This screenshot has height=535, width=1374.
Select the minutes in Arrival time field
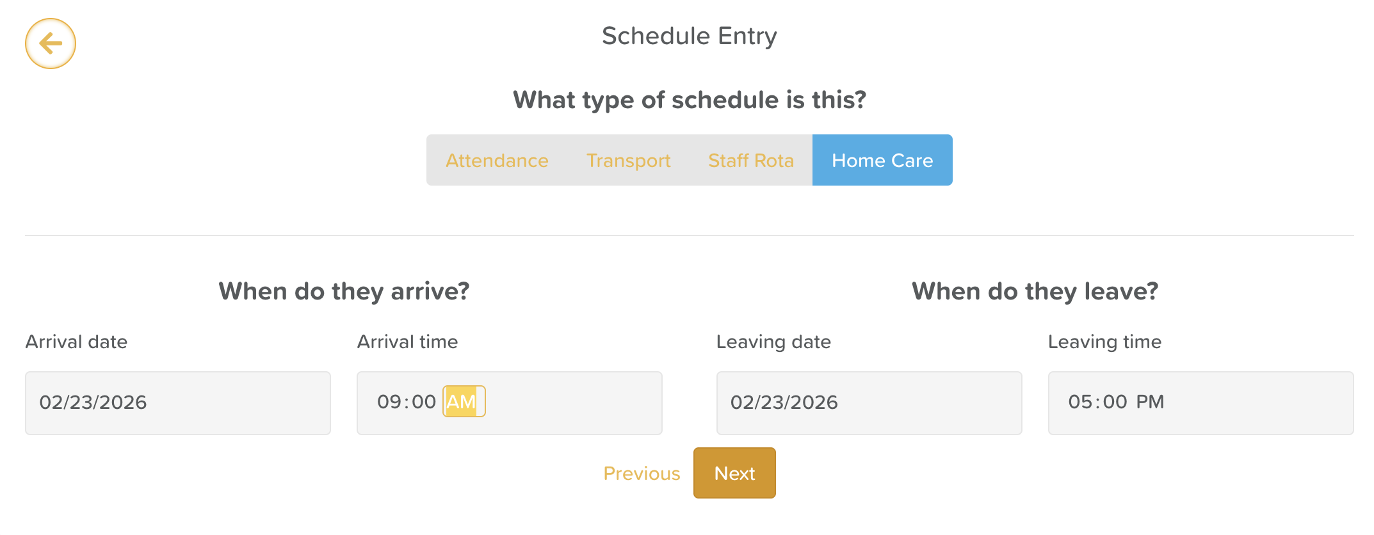click(424, 402)
